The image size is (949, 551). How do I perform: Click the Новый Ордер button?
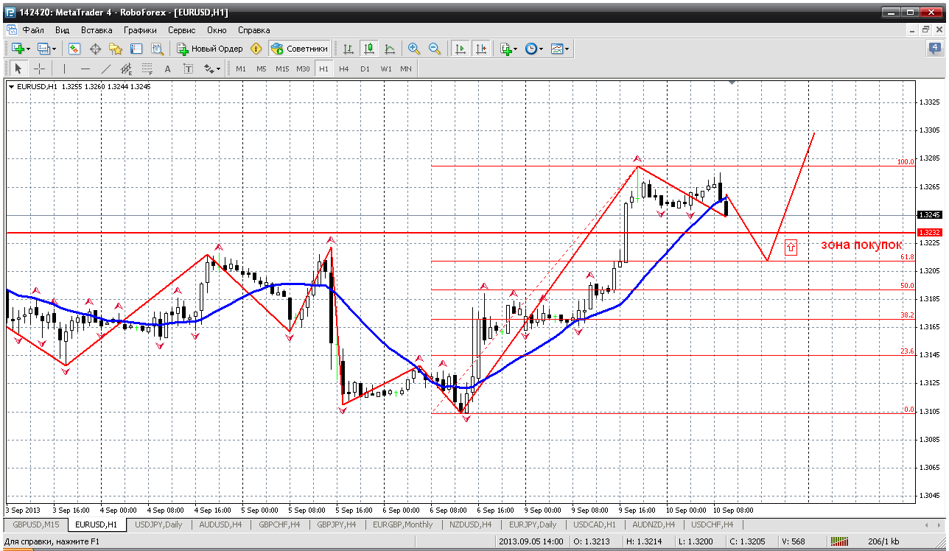click(x=210, y=49)
